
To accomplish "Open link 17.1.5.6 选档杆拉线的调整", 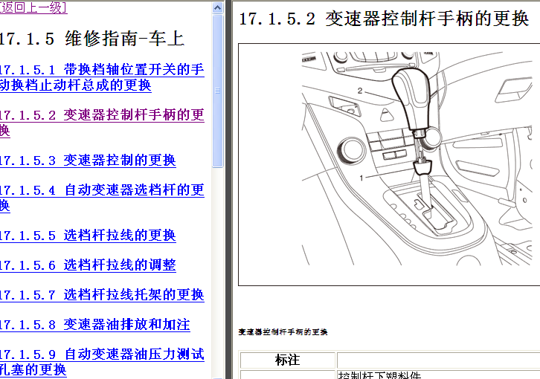I will pos(88,265).
